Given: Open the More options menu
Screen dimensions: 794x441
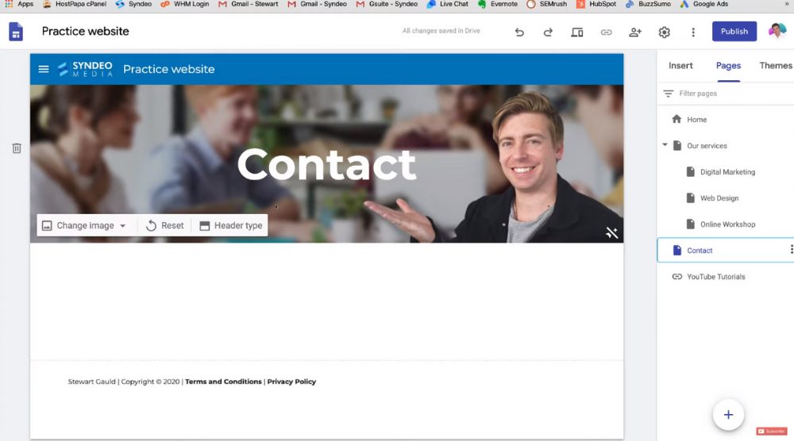Looking at the screenshot, I should coord(693,33).
